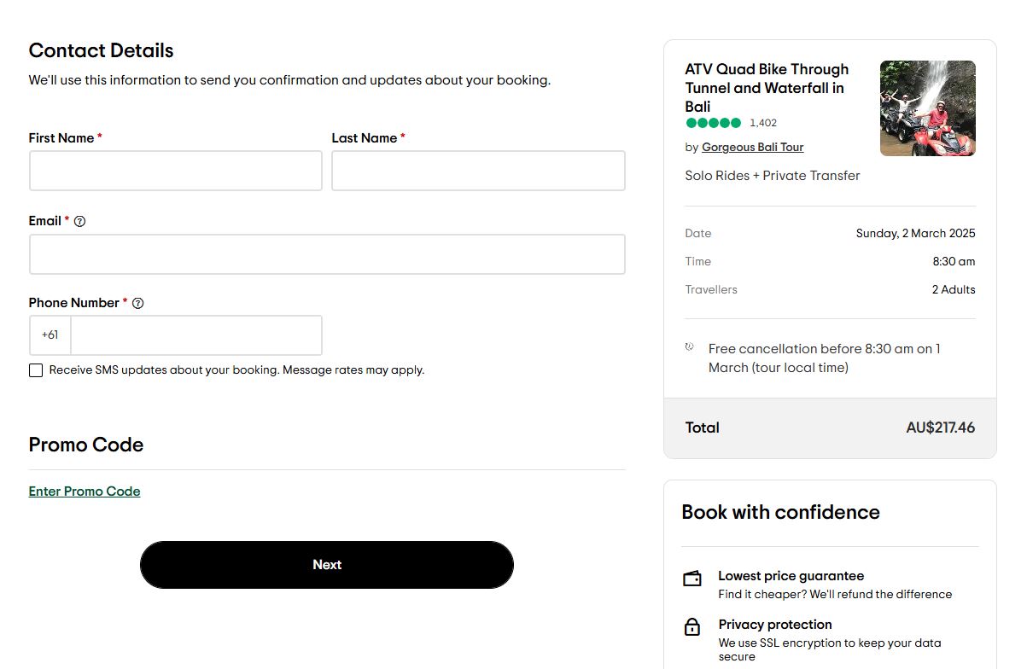Click inside the Email input field
Viewport: 1027px width, 669px height.
click(327, 253)
